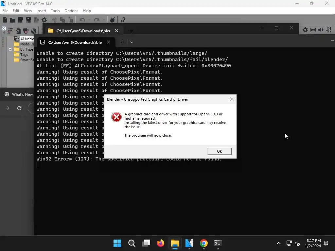Open the Options menu in VEGAS Pro
The image size is (335, 251).
pos(71,11)
